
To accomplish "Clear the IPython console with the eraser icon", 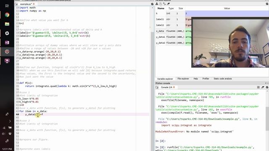I will coord(263,87).
